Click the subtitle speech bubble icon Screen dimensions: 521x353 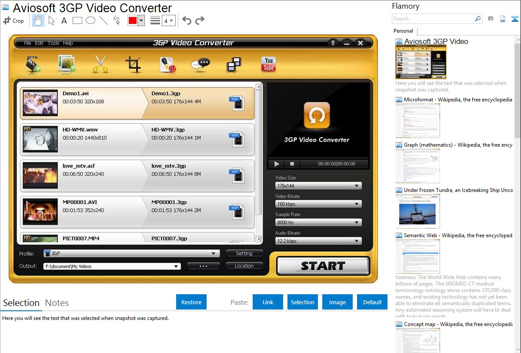coord(200,64)
